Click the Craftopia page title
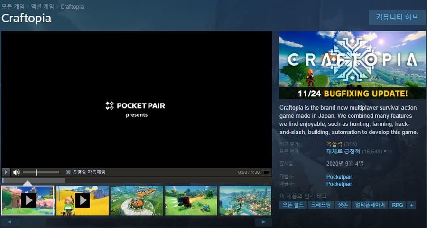This screenshot has height=228, width=427. [x=27, y=18]
